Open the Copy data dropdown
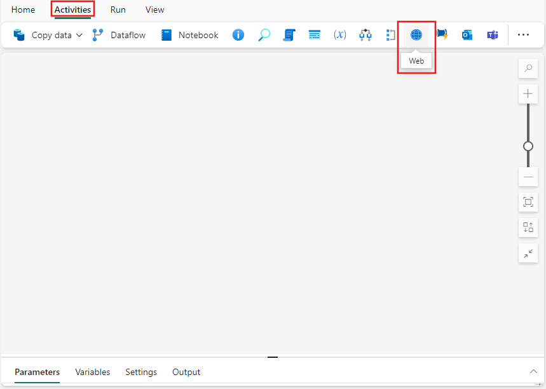The width and height of the screenshot is (546, 389). 79,35
